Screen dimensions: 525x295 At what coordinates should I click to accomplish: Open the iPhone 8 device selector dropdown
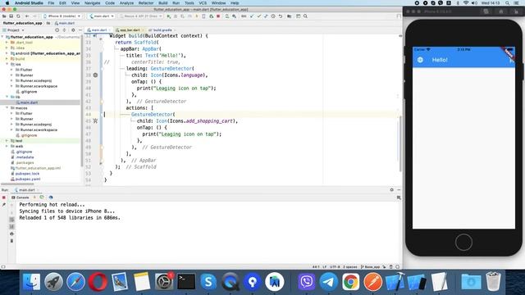tap(62, 16)
